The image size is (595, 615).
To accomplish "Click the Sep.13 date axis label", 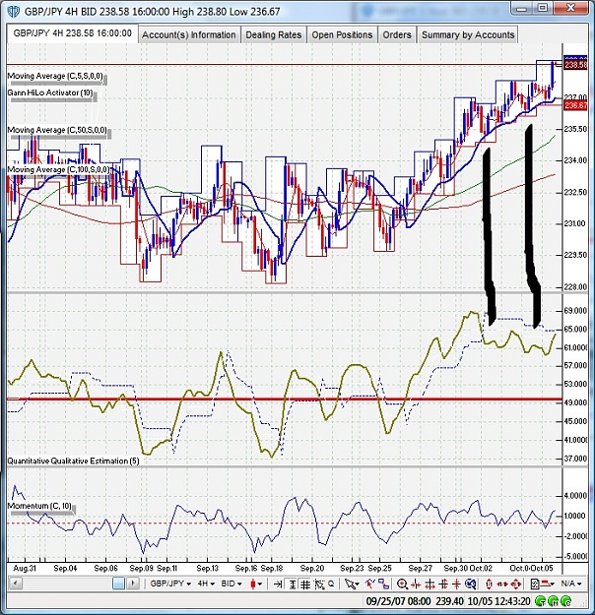I will tap(208, 568).
